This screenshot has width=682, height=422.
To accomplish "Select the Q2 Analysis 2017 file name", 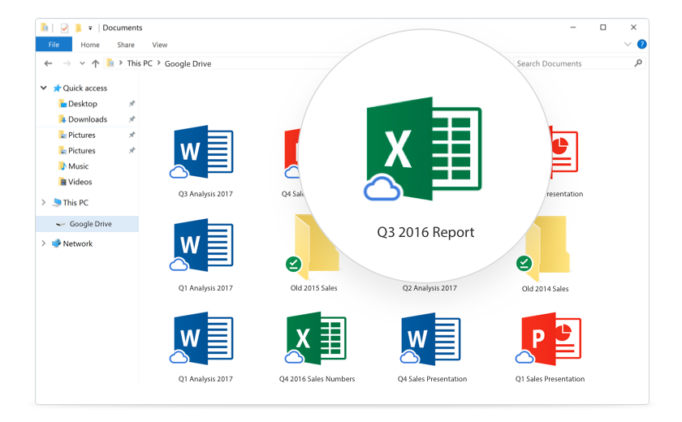I will (x=429, y=288).
